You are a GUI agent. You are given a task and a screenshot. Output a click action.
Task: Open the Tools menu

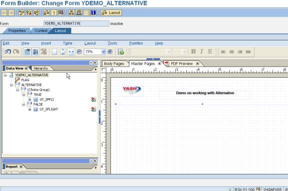(112, 44)
